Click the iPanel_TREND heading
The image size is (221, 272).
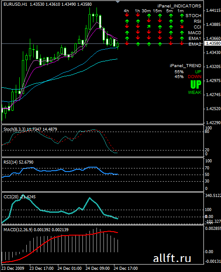click(185, 66)
